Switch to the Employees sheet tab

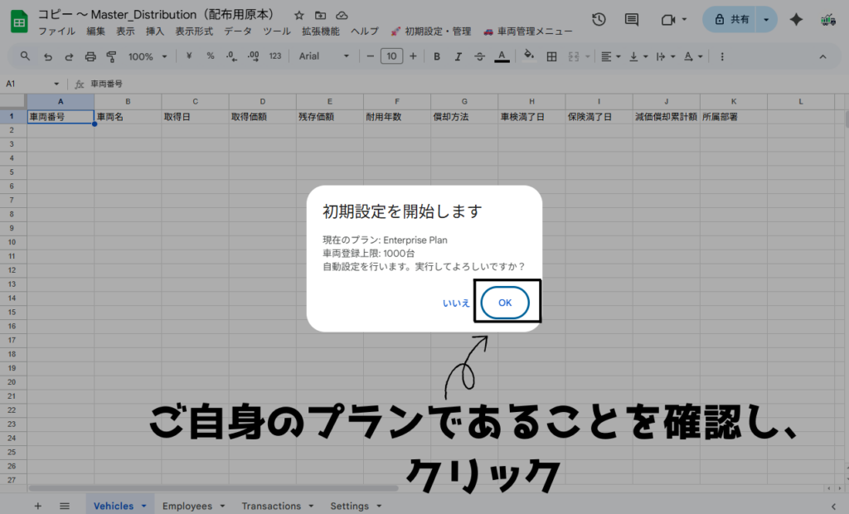click(x=187, y=506)
